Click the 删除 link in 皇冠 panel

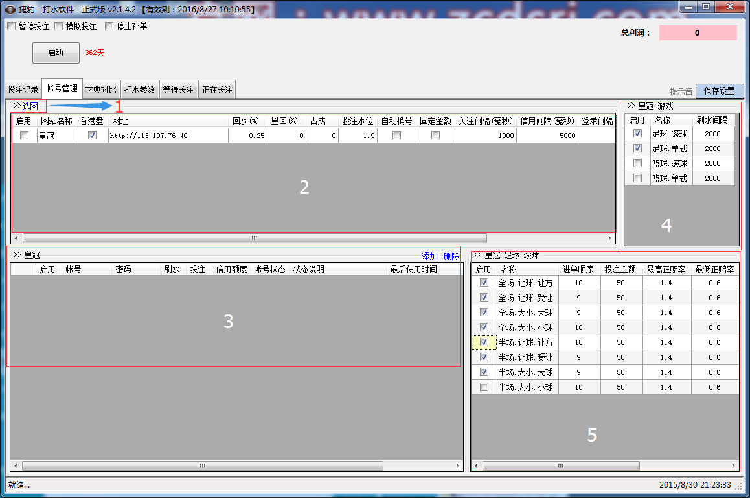[451, 256]
